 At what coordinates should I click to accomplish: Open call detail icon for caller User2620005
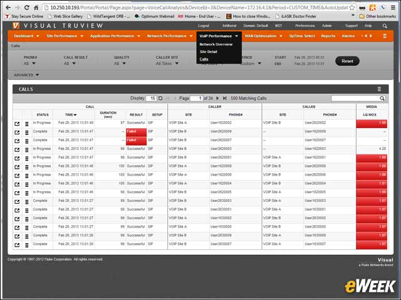click(x=17, y=193)
